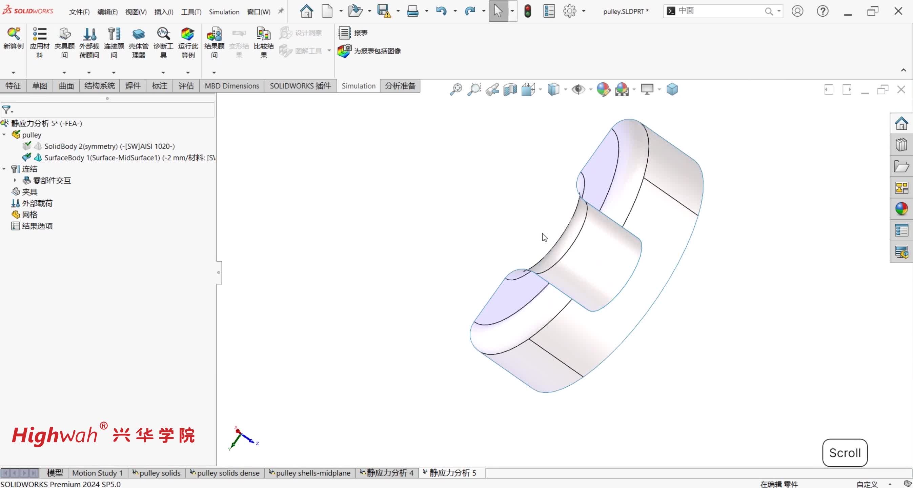Click the Results Advisor (结果顾问) icon
913x488 pixels.
click(x=214, y=34)
